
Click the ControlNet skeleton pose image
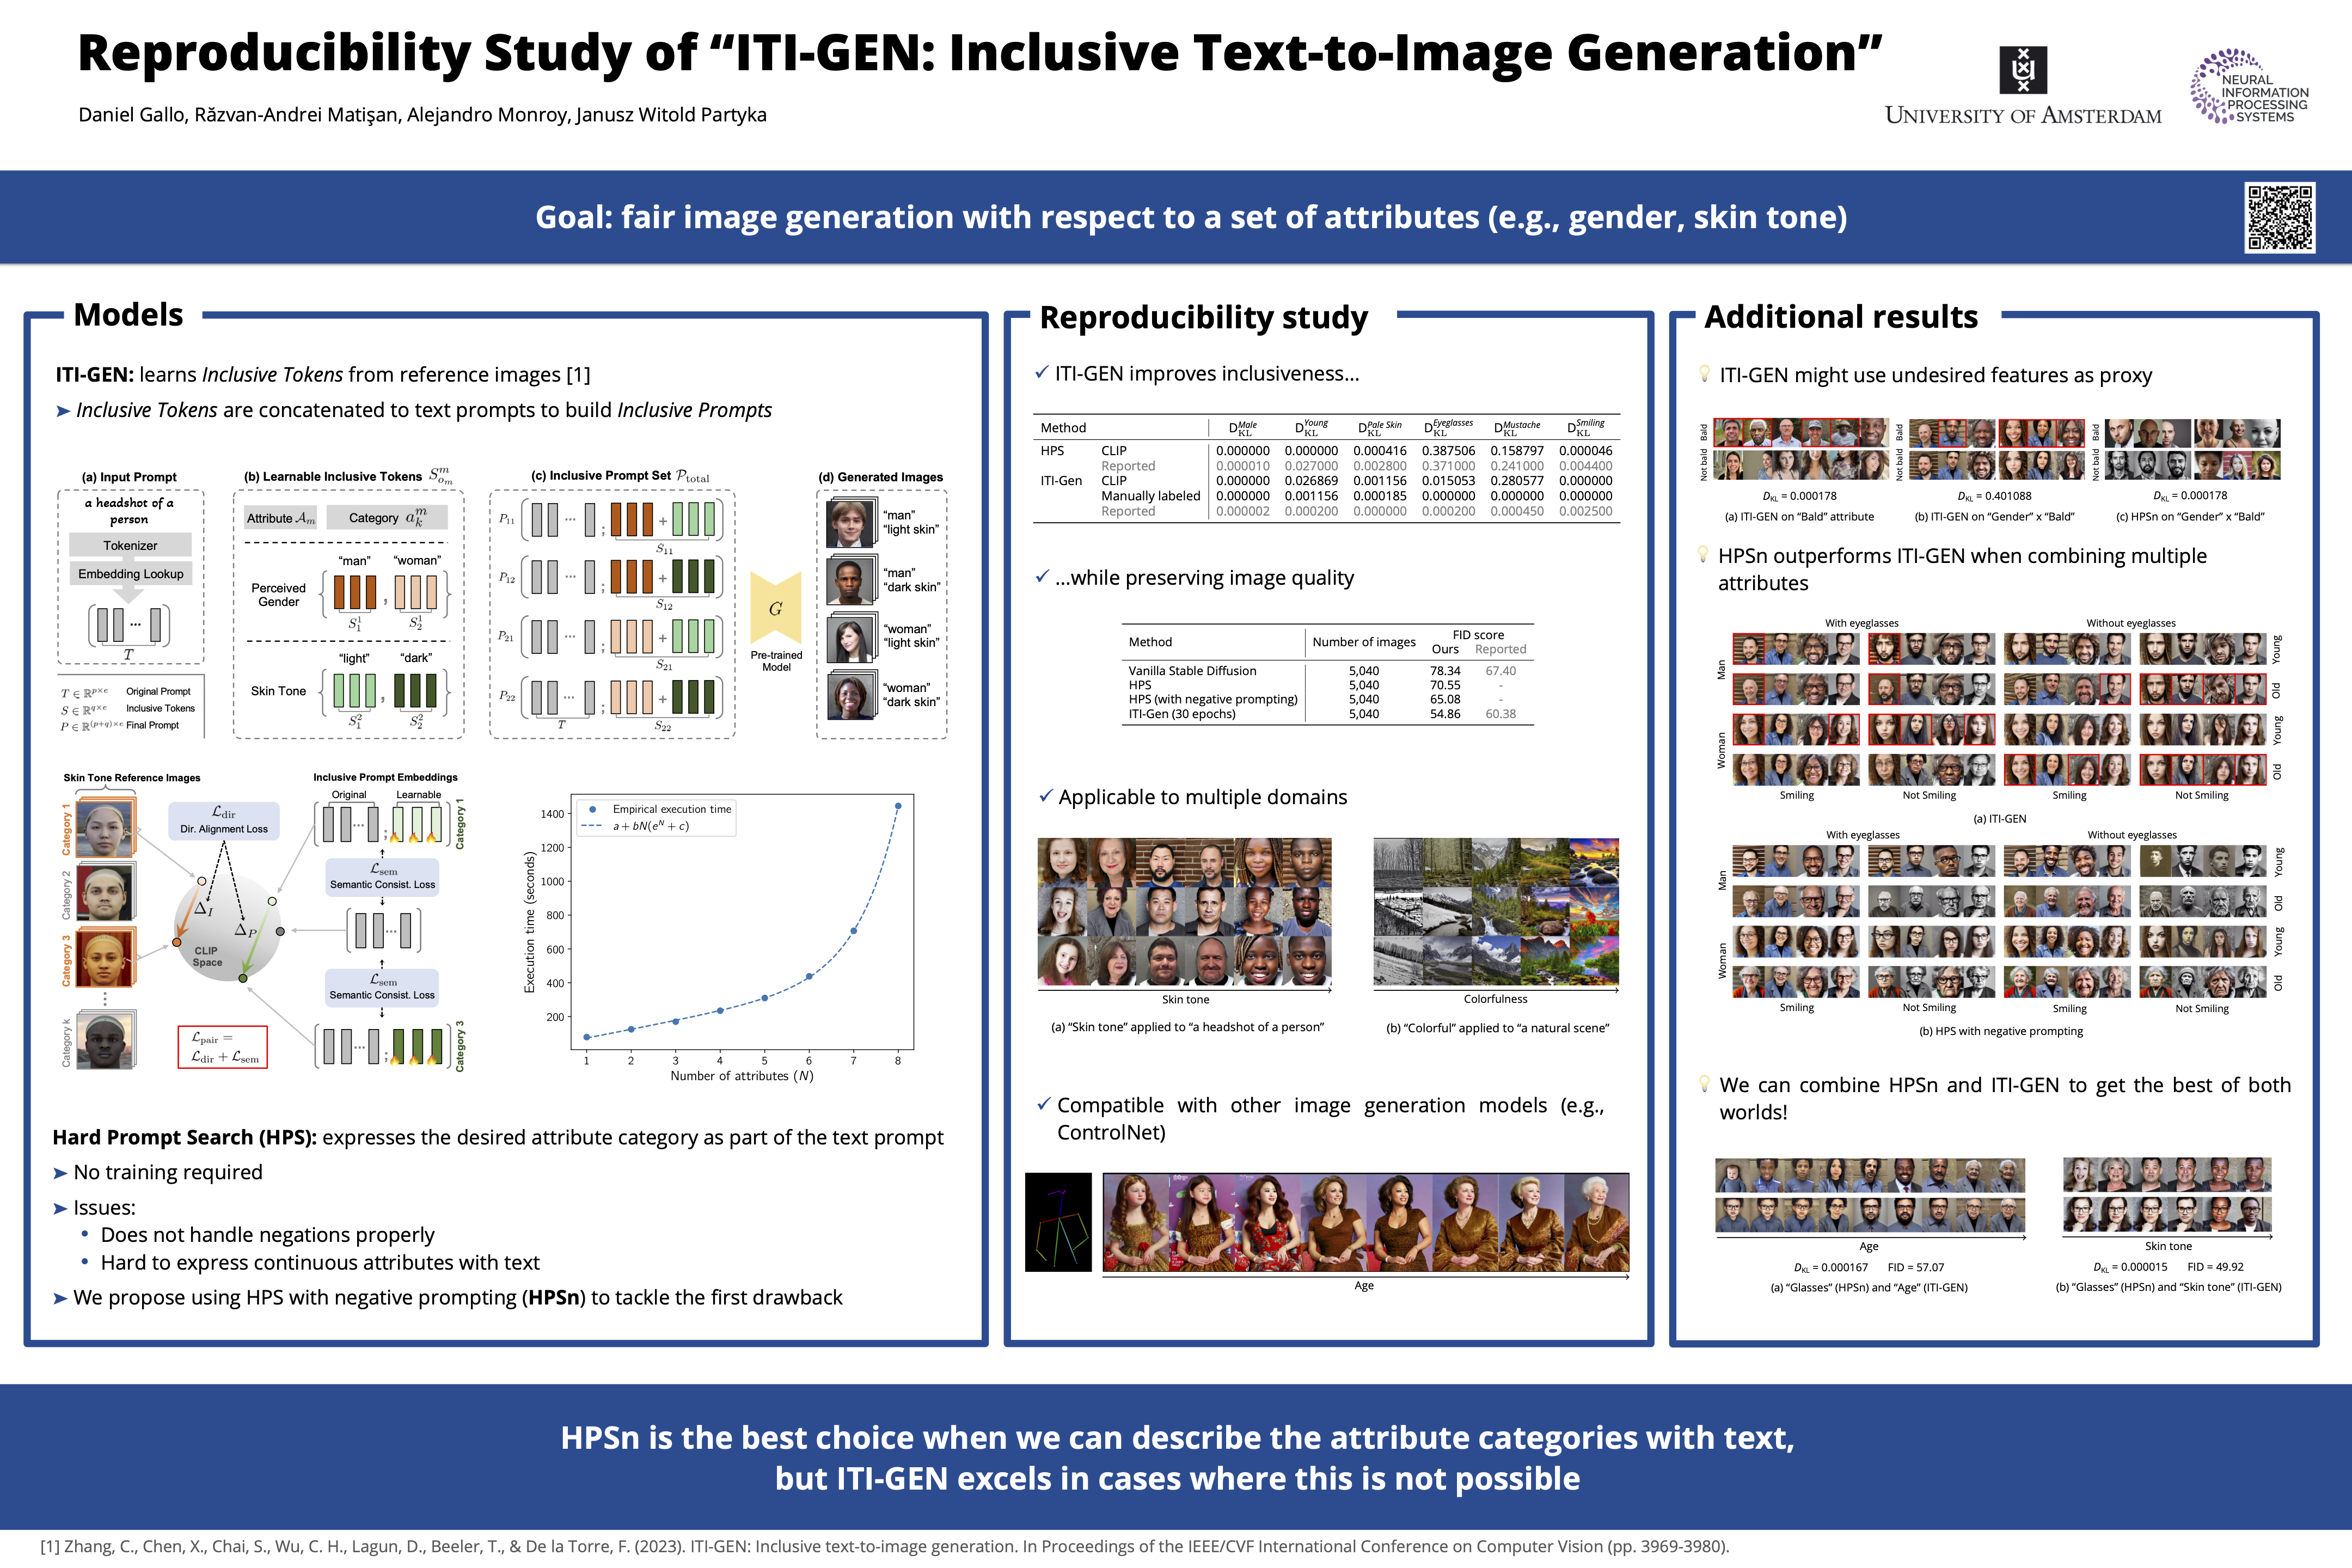point(1058,1222)
